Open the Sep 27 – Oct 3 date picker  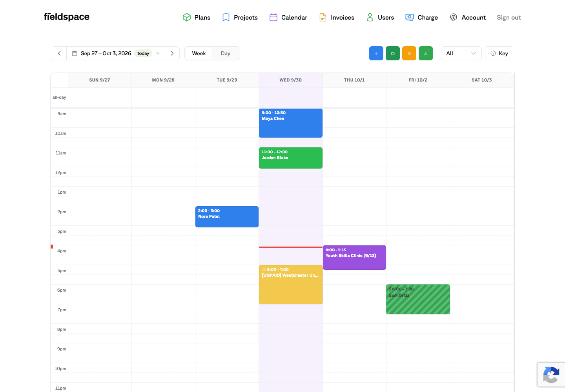[116, 53]
